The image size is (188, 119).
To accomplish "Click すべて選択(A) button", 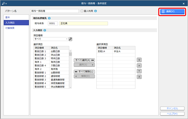I will click(x=84, y=60).
